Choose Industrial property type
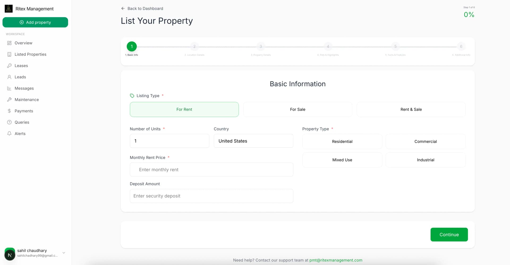Viewport: 510px width, 265px height. (x=426, y=160)
